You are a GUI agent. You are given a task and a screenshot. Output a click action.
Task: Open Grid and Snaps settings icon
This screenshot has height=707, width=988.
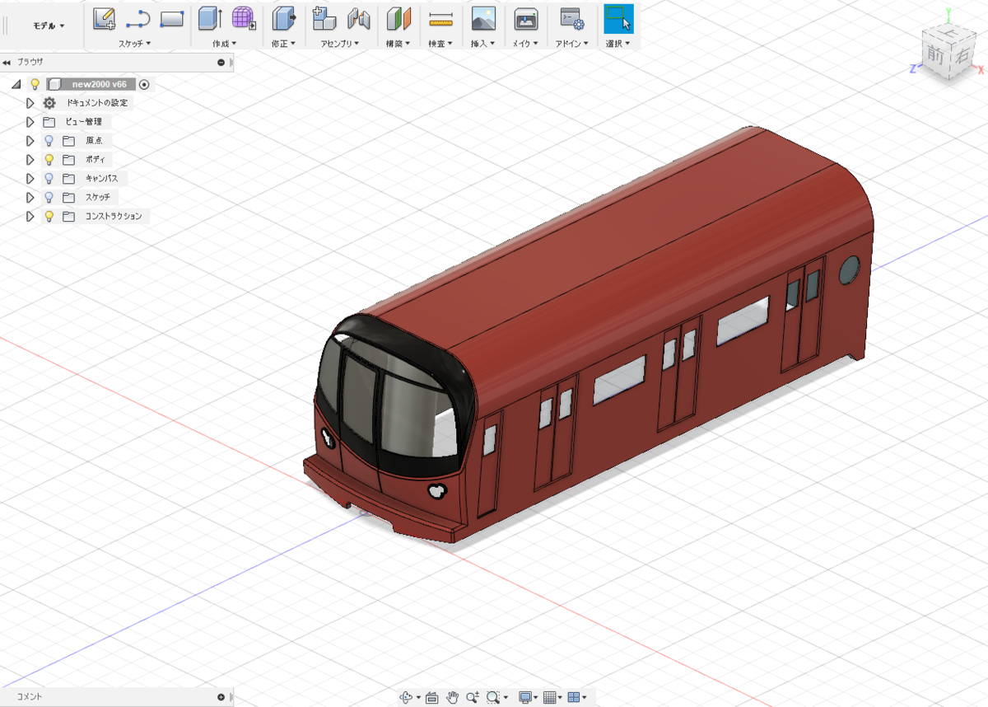(x=550, y=697)
